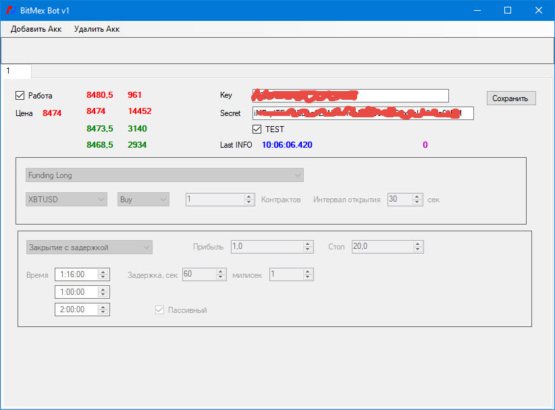Image resolution: width=555 pixels, height=410 pixels.
Task: Click the BitMex Bot app icon in title bar
Action: 11,10
